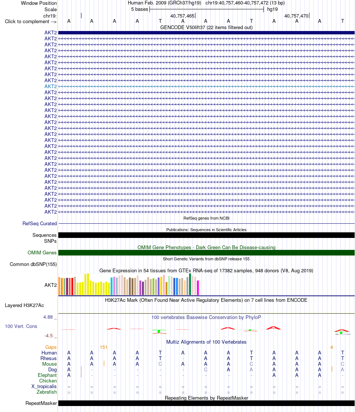
Task: Click the "Elephant" alignment species label
Action: pos(47,375)
